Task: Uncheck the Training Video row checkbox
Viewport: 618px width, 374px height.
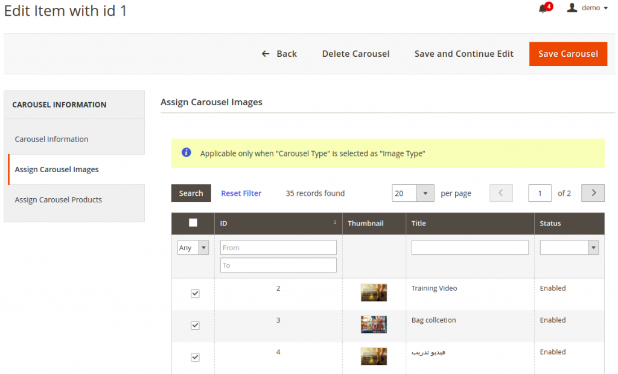Action: coord(195,294)
